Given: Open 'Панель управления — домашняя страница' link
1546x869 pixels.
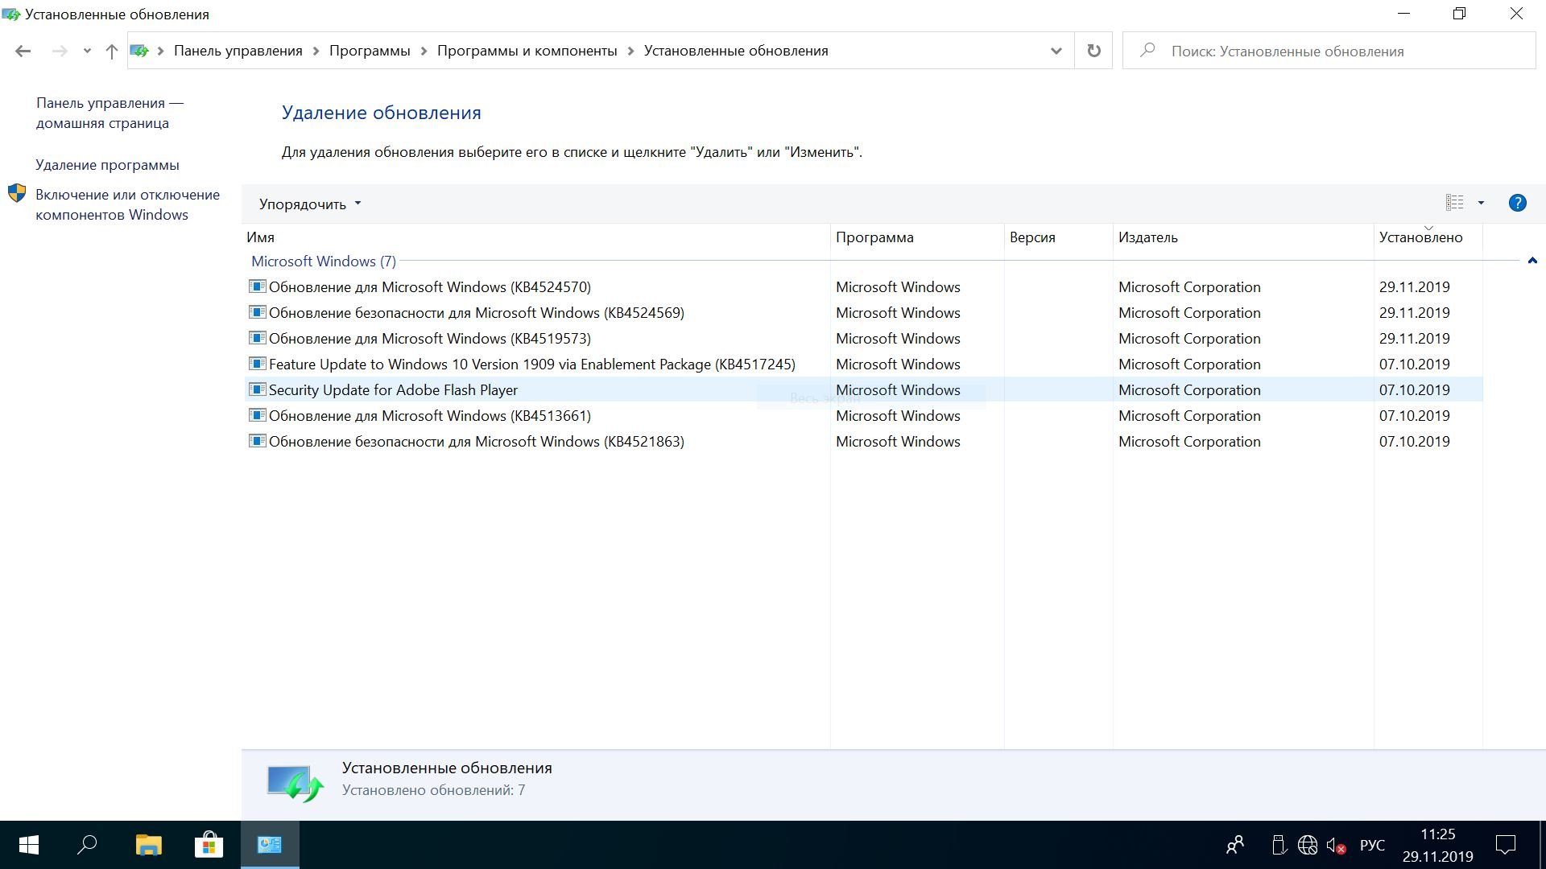Looking at the screenshot, I should [x=110, y=113].
